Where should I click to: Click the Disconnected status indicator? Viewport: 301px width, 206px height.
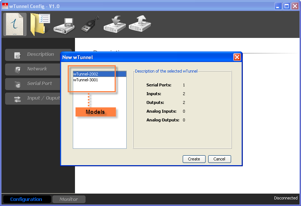[x=285, y=198]
